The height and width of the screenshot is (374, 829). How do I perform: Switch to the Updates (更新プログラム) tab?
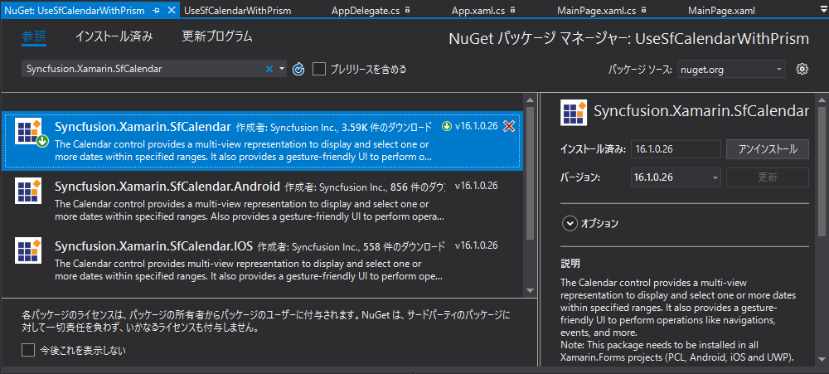pos(217,37)
